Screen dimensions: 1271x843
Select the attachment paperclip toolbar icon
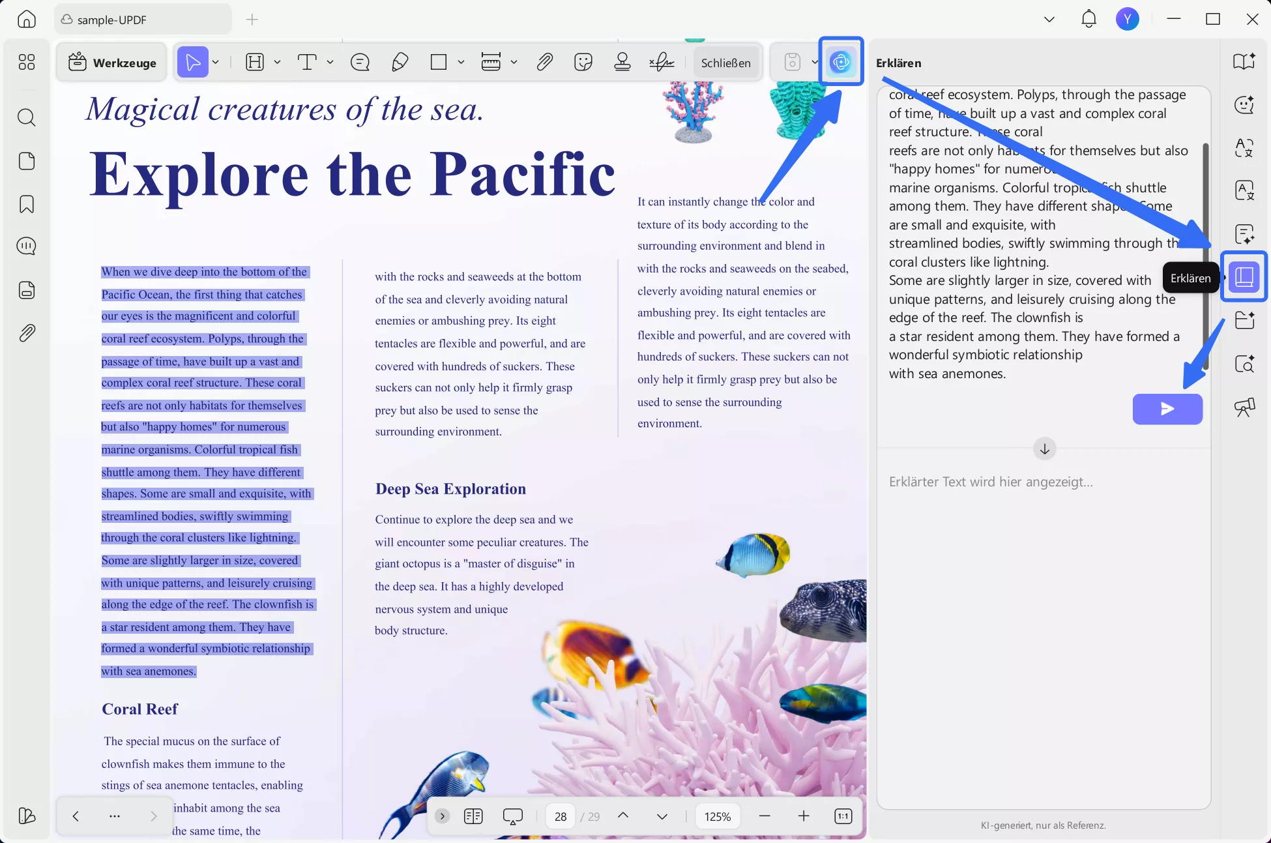[x=545, y=62]
